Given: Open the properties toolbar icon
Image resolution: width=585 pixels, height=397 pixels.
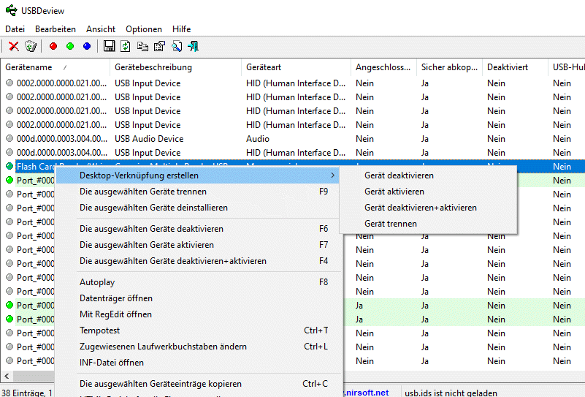Looking at the screenshot, I should [159, 46].
